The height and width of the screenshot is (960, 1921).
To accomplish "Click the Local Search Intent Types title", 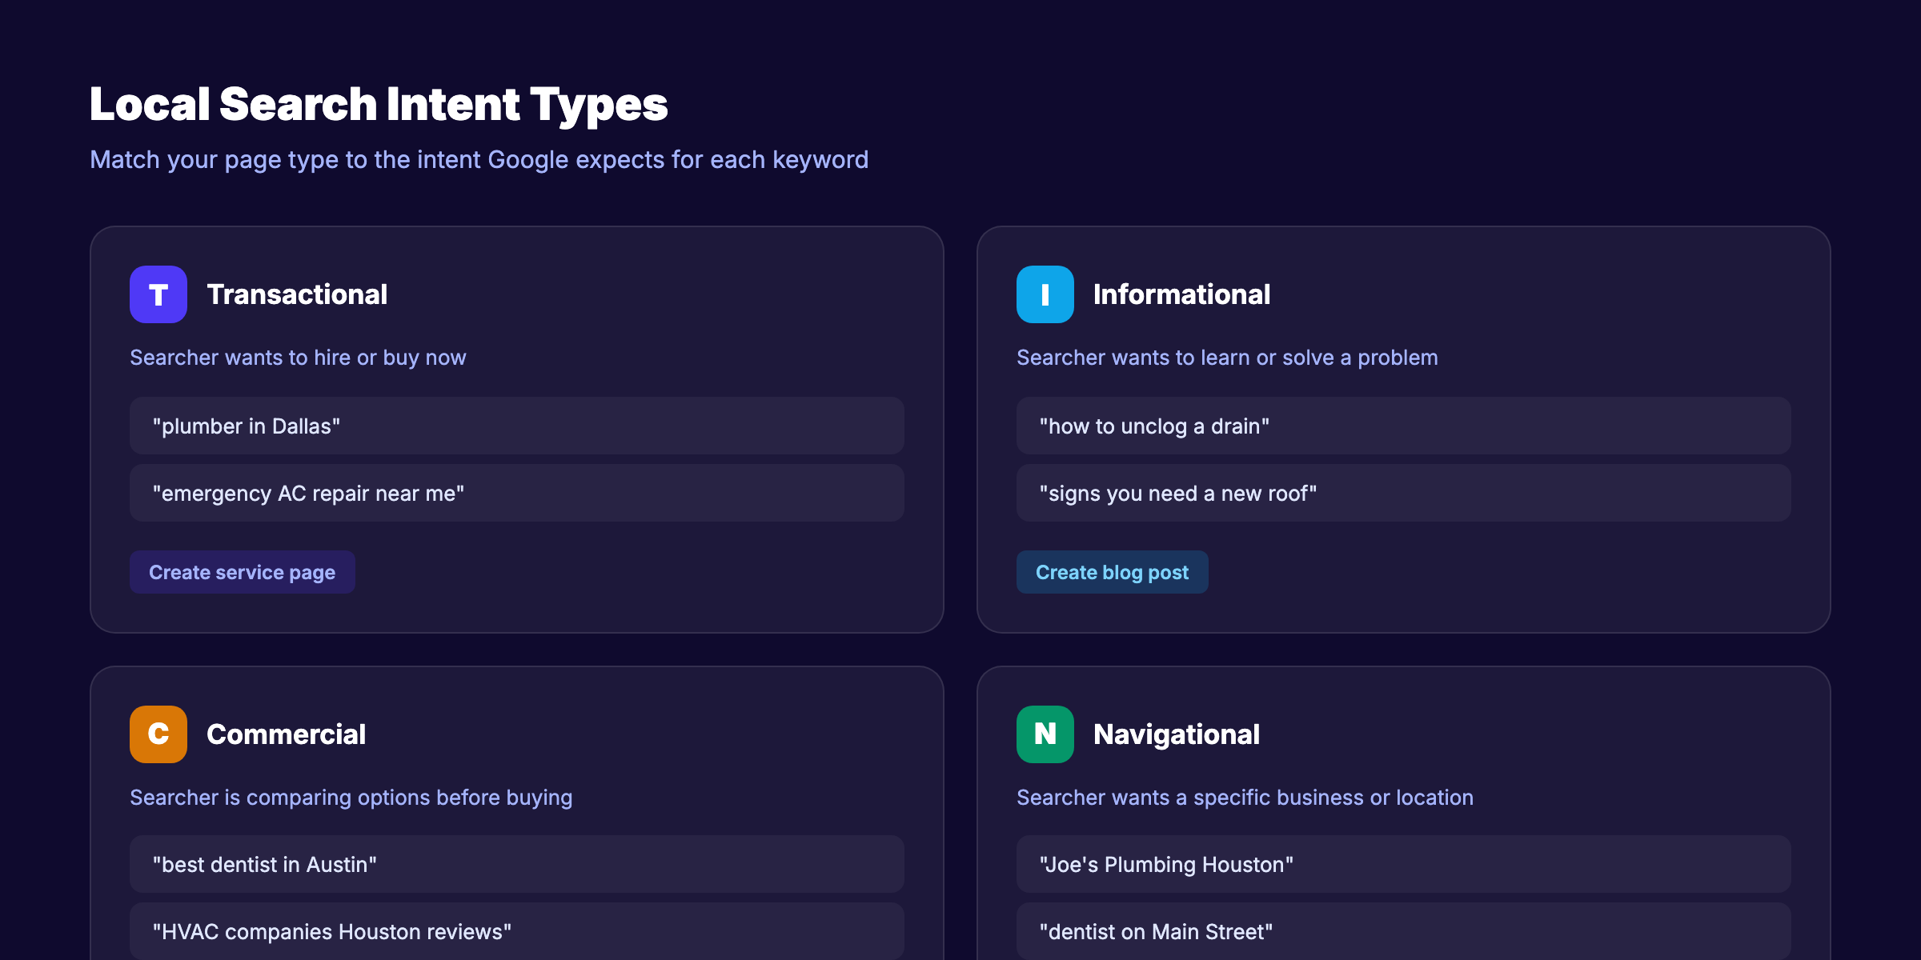I will click(379, 103).
